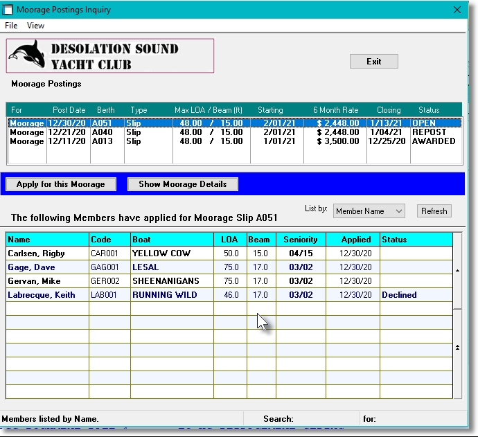Click the members grid scroll up arrow
Viewport: 478px width, 437px height.
458,271
